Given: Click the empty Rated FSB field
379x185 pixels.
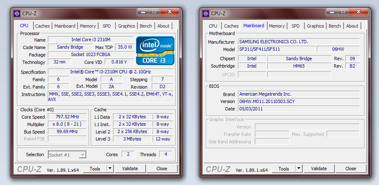Looking at the screenshot, I should pos(67,139).
